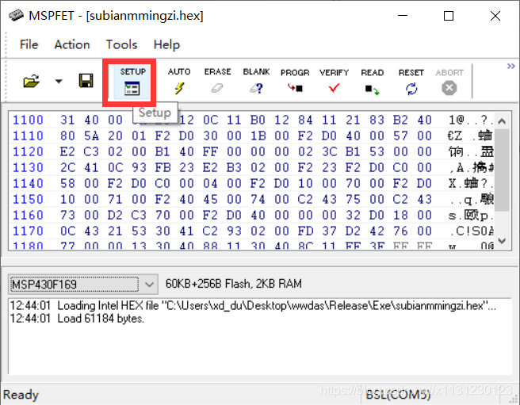Image resolution: width=520 pixels, height=405 pixels.
Task: Open the Tools menu
Action: [121, 44]
